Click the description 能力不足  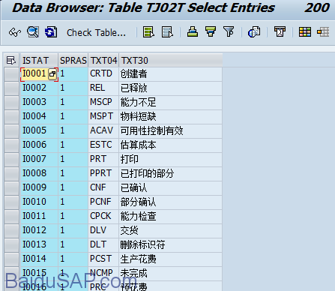138,103
